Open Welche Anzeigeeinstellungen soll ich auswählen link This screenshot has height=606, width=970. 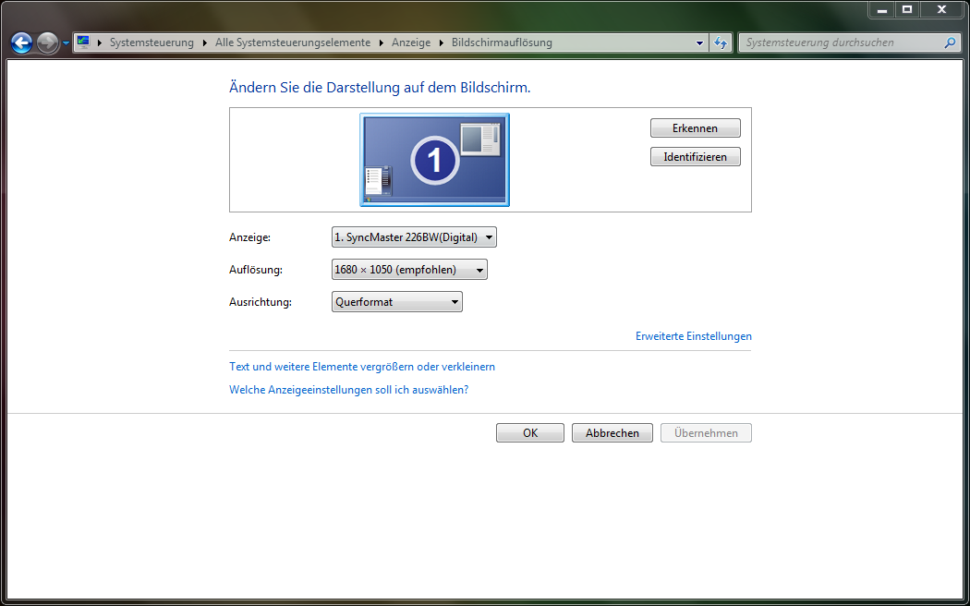pos(349,390)
